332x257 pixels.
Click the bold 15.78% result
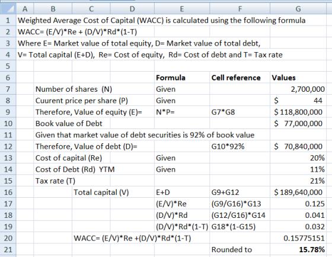tap(312, 249)
